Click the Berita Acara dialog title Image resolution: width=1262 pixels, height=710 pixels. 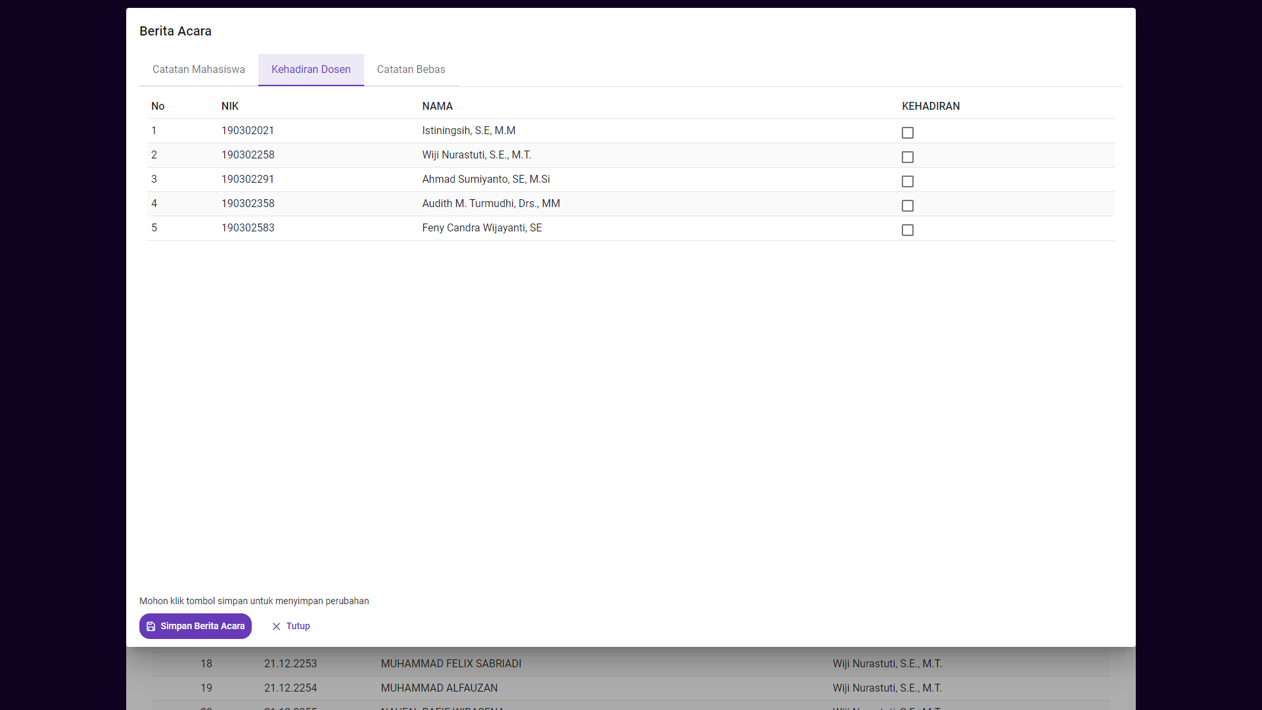click(175, 32)
